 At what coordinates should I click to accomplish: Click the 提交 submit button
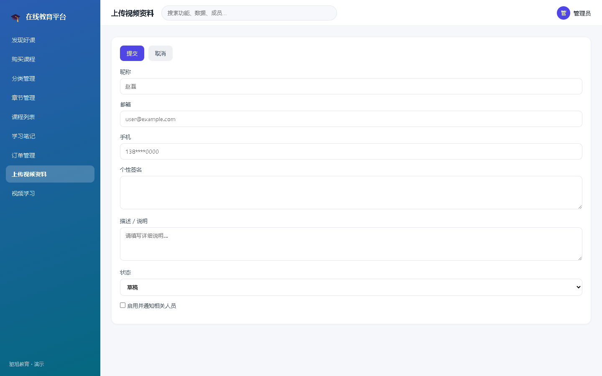(132, 53)
